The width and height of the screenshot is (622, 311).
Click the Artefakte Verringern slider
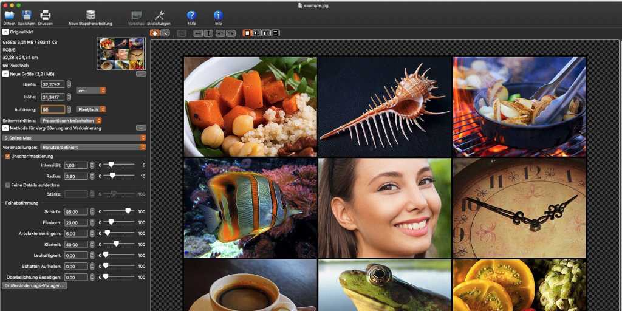click(x=119, y=234)
